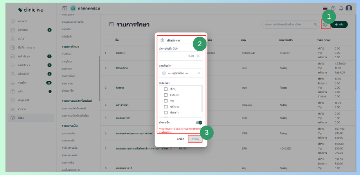This screenshot has width=360, height=175.
Task: Click the treatment search box
Action: click(290, 24)
